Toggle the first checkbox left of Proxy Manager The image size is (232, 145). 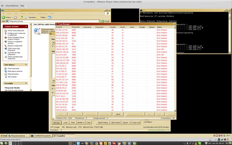click(53, 89)
